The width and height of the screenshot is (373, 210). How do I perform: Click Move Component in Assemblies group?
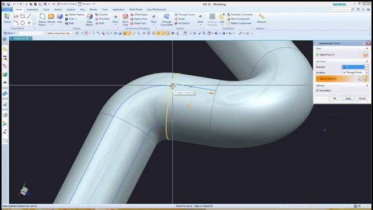click(238, 19)
